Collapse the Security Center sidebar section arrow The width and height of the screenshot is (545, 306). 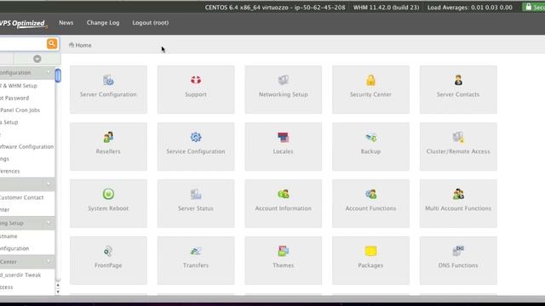(x=49, y=262)
